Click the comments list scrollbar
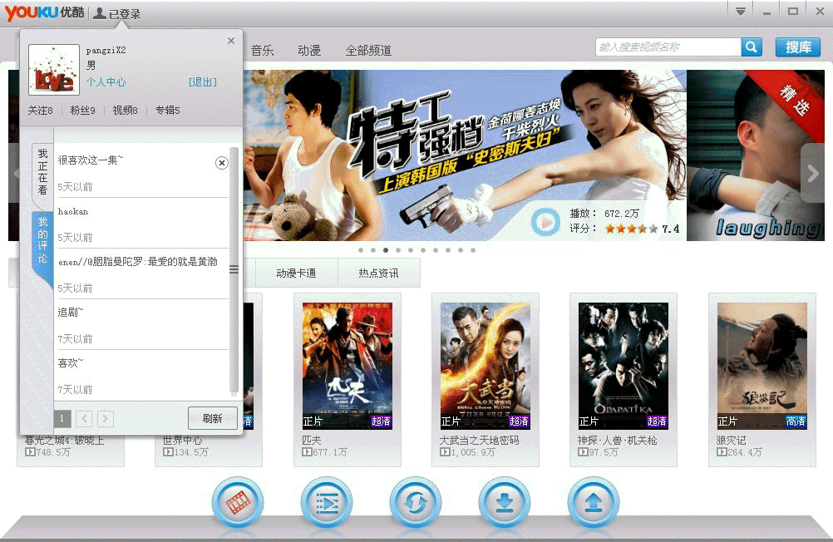The image size is (833, 542). [234, 270]
